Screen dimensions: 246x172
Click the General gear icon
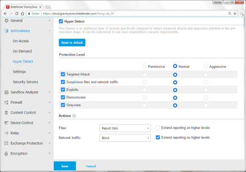click(x=6, y=20)
